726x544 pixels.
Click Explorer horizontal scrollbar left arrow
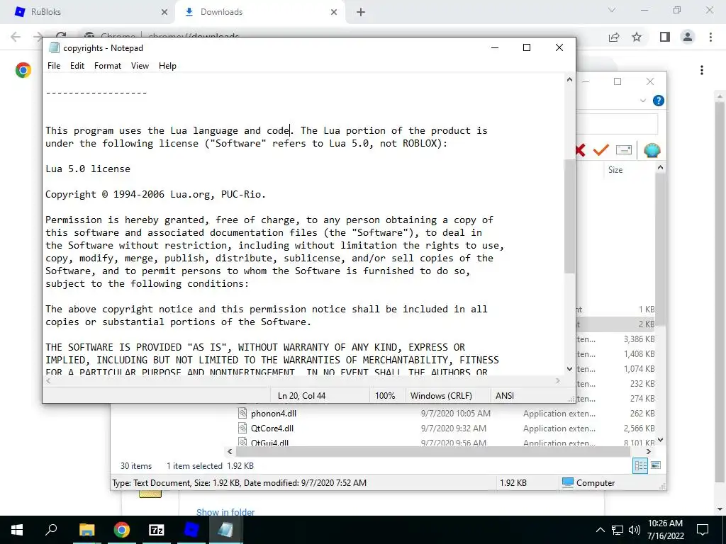(x=230, y=451)
